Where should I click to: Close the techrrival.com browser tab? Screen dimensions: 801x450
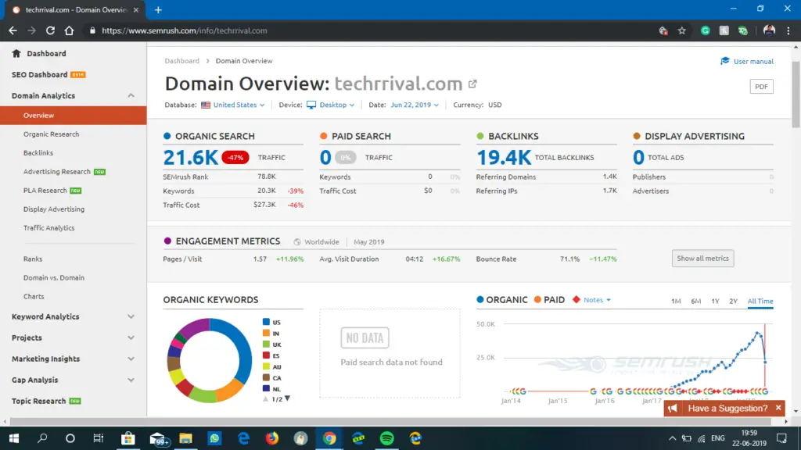[136, 9]
